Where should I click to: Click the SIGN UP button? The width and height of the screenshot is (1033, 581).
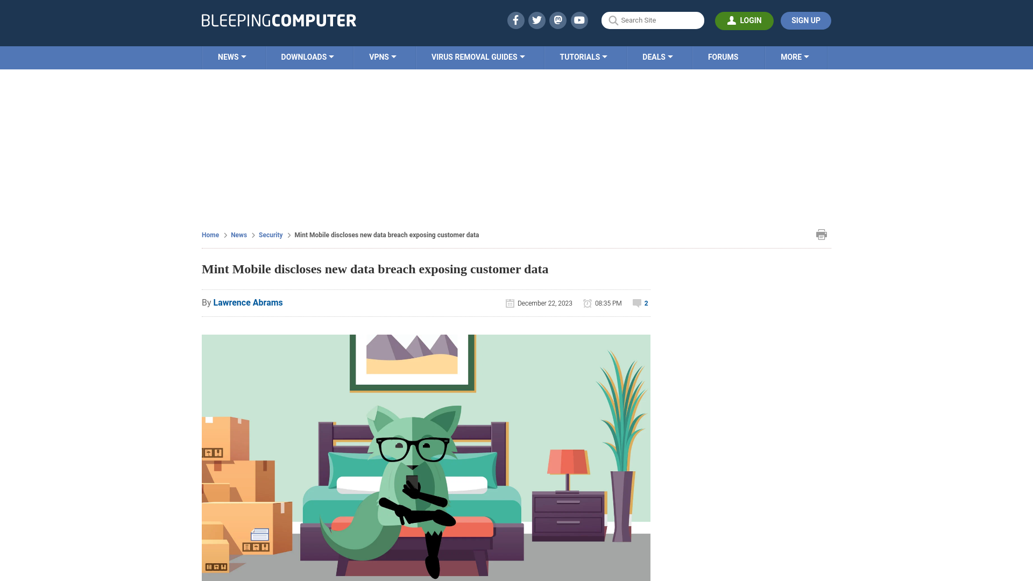click(805, 20)
